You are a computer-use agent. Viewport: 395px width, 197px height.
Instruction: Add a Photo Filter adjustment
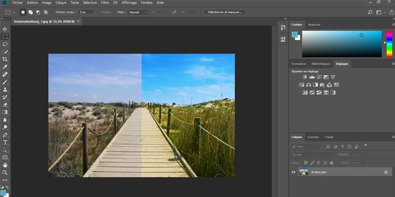322,85
